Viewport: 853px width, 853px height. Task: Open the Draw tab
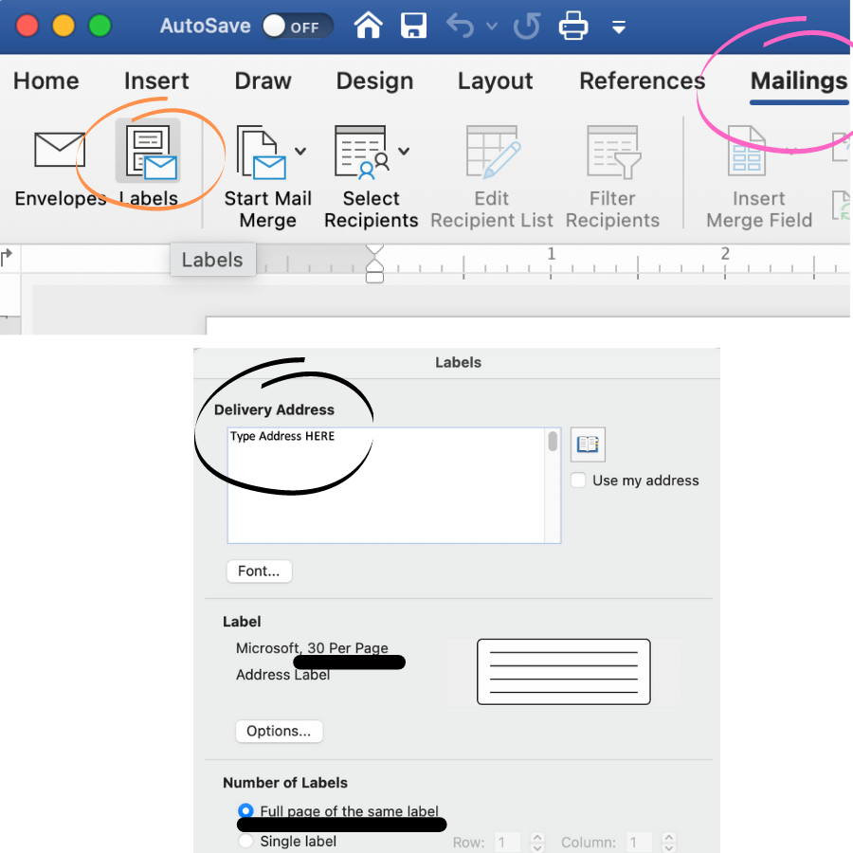point(263,82)
